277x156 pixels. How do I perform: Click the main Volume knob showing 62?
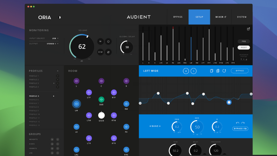tap(82, 46)
